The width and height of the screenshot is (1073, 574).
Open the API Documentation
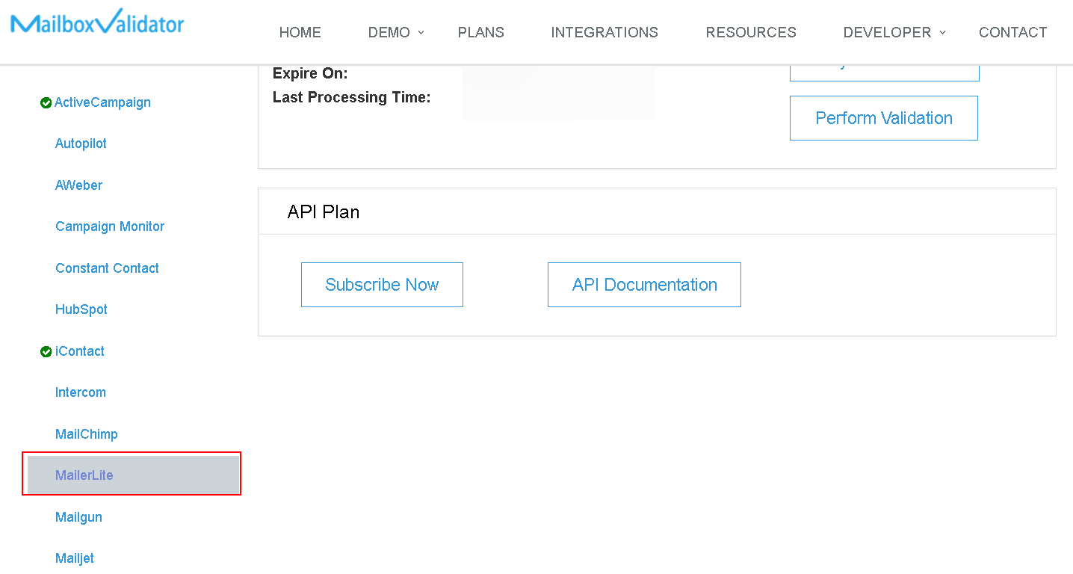pos(643,285)
